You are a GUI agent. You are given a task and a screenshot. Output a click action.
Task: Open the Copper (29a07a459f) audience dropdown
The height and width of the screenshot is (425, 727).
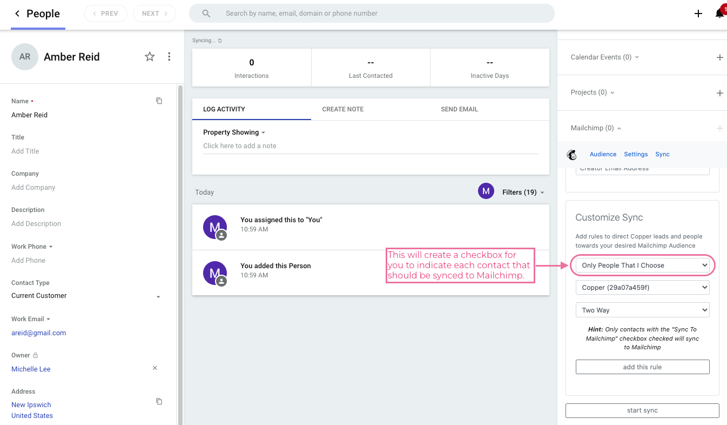tap(642, 288)
